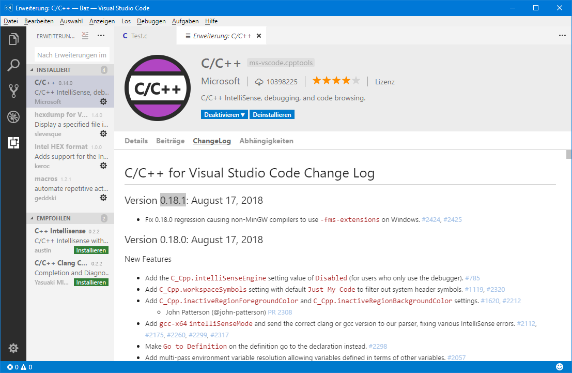Click the extension search input field
572x373 pixels.
click(x=72, y=54)
